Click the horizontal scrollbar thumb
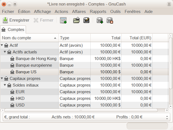The width and height of the screenshot is (173, 130). click(81, 110)
